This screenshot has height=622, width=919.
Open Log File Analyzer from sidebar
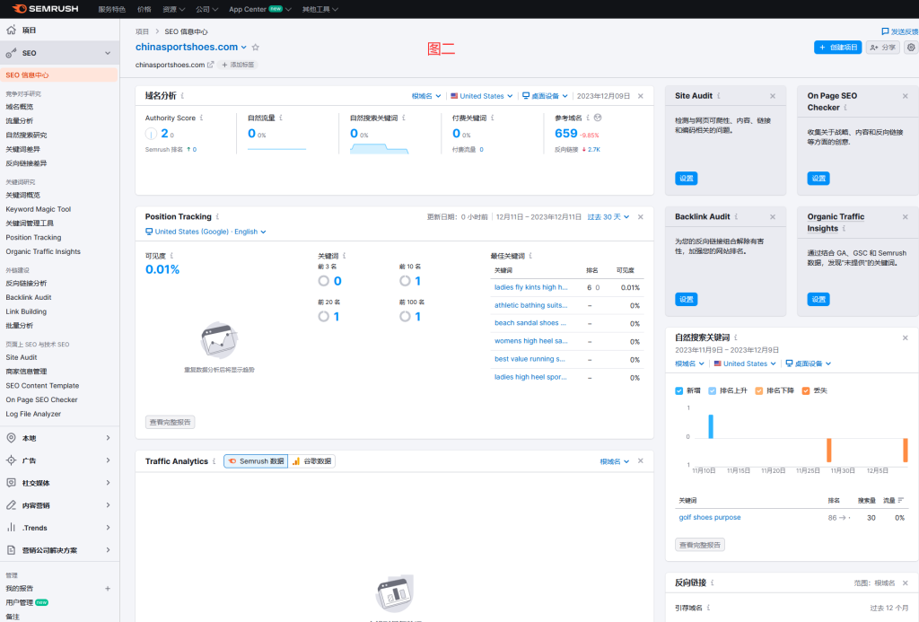[33, 414]
